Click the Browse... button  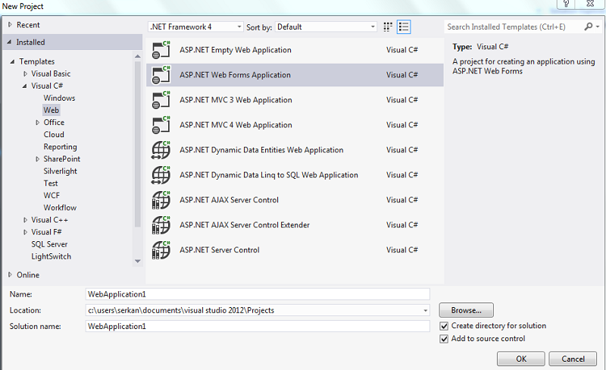[x=466, y=310]
